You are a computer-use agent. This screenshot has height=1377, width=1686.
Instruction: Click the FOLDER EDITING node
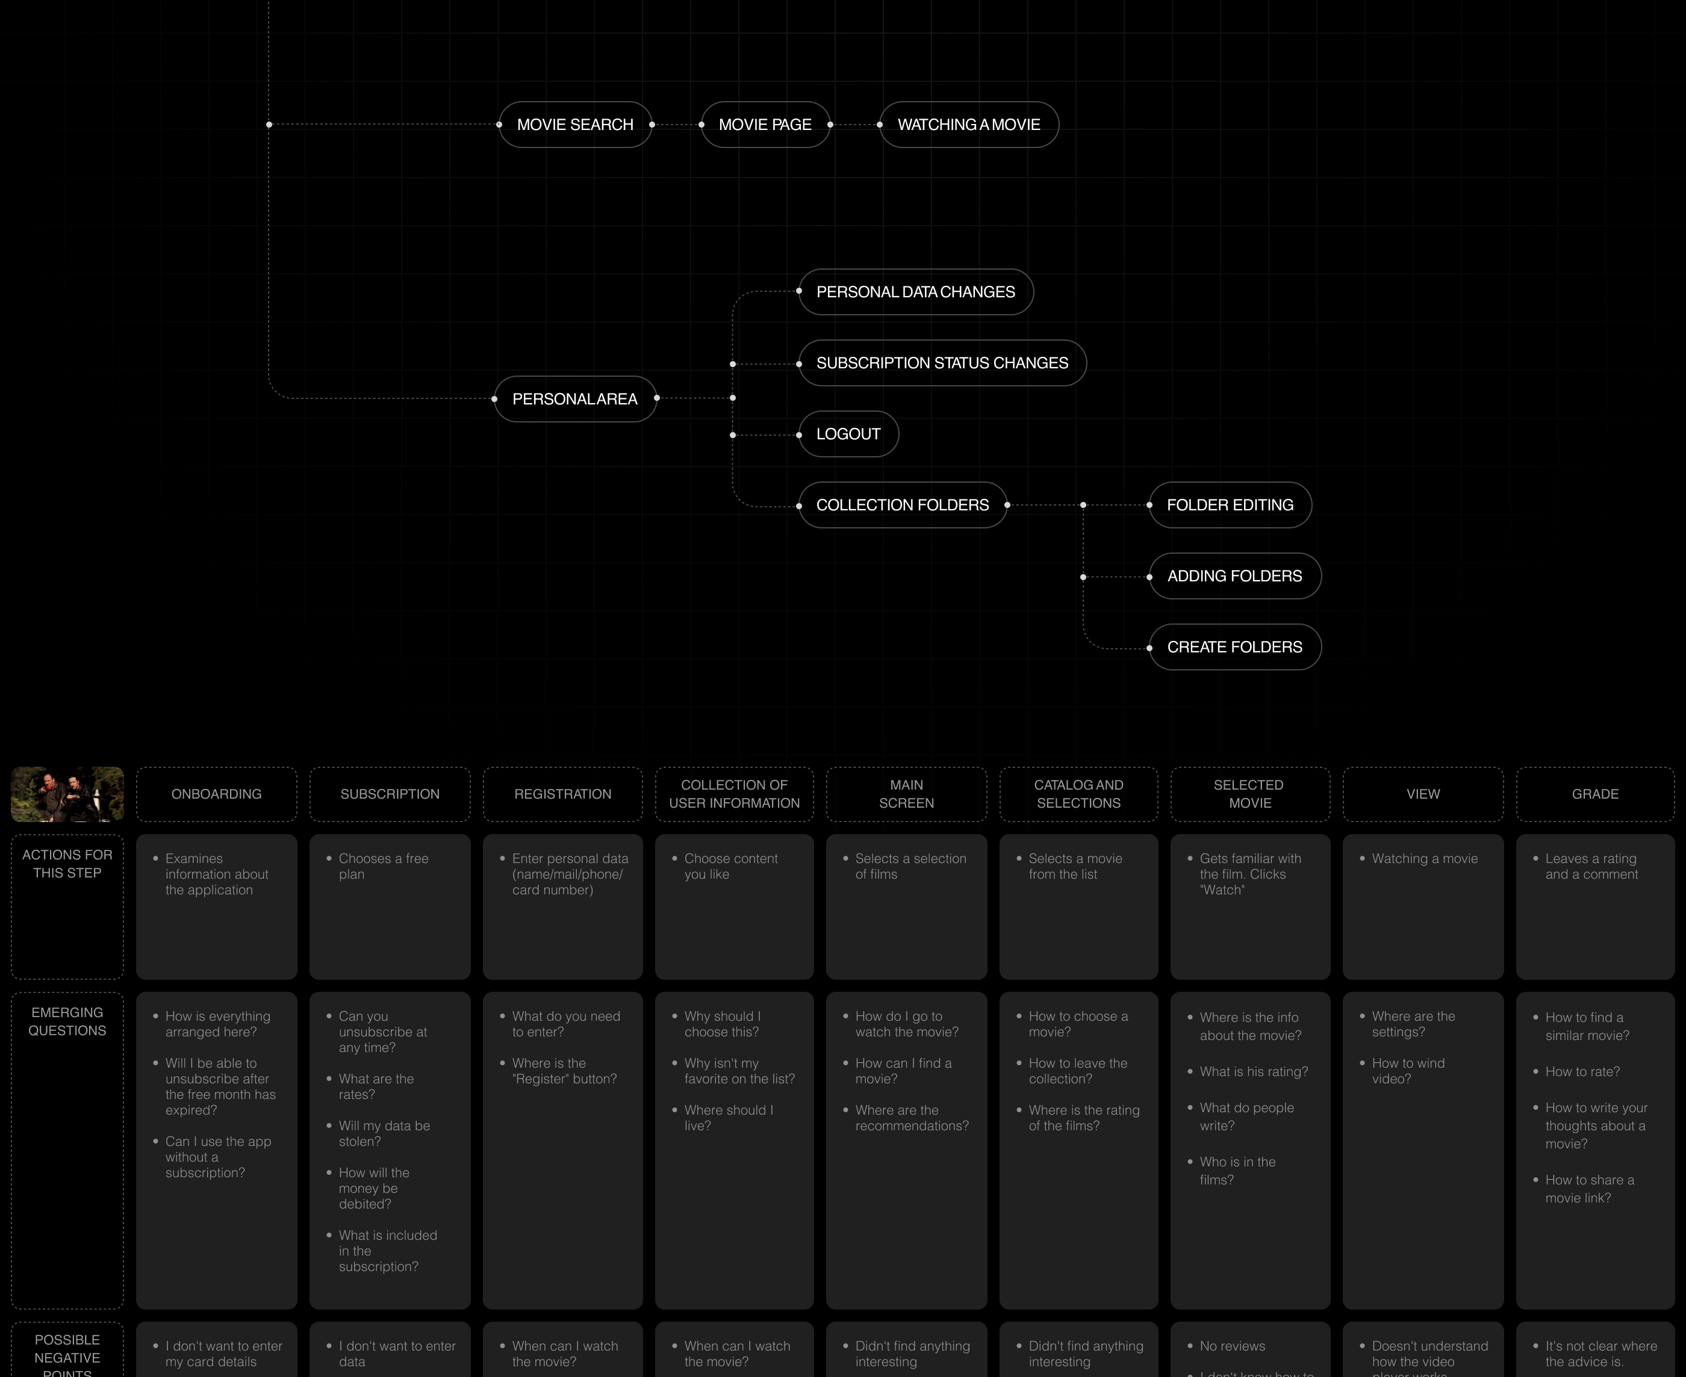pos(1230,506)
